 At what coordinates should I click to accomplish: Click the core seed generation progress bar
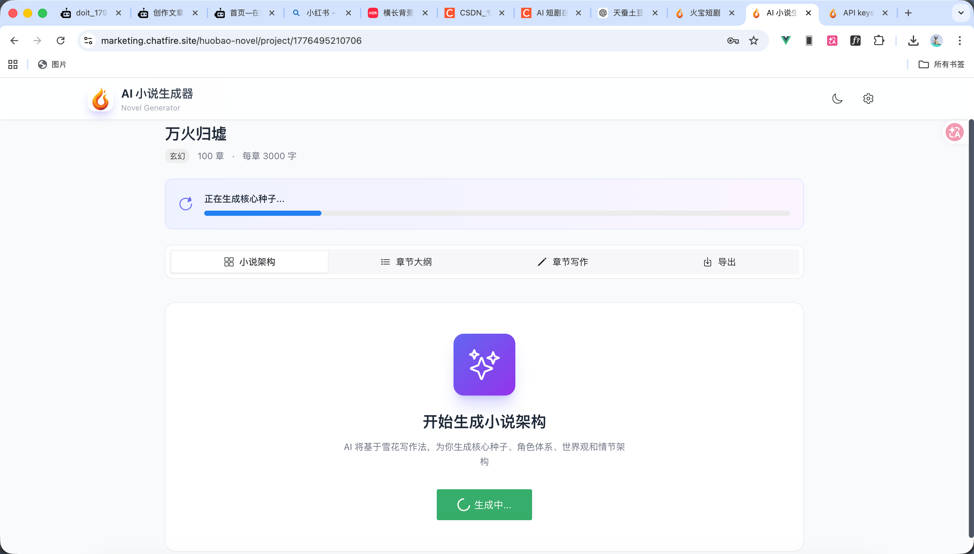[x=495, y=214]
